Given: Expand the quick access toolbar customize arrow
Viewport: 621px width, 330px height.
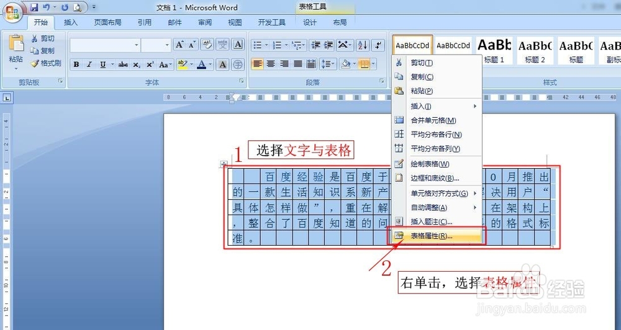Looking at the screenshot, I should tap(94, 7).
